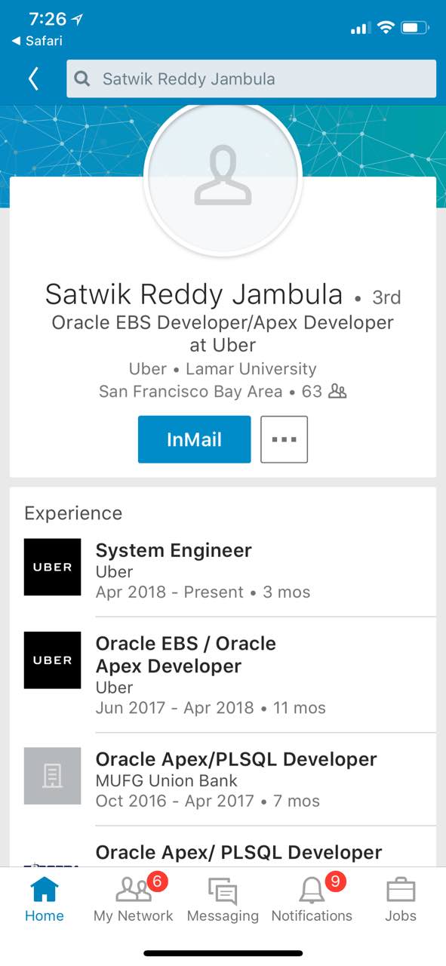Send an InMail message
Image resolution: width=446 pixels, height=966 pixels.
coord(194,439)
